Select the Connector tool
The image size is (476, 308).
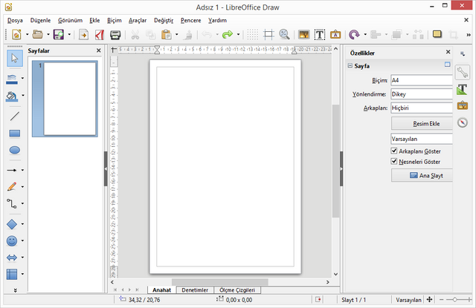(12, 203)
